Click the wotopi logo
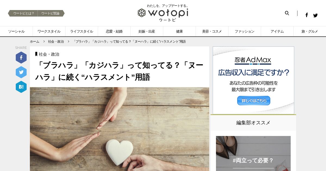The image size is (326, 171). (163, 13)
